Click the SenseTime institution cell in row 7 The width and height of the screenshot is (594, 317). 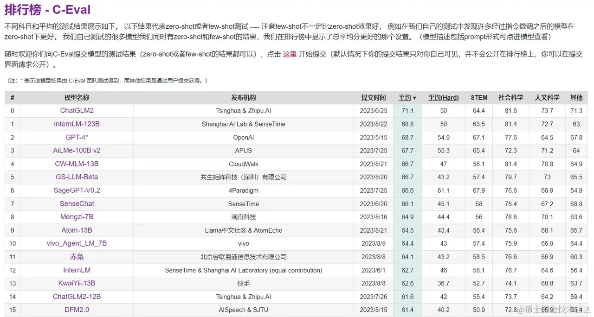pos(244,204)
